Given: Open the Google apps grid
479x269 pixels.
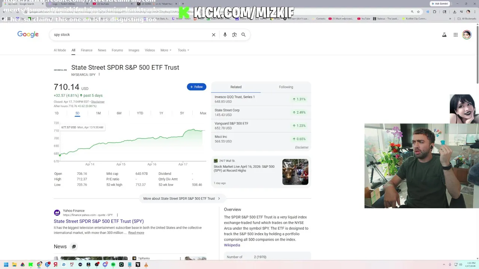Looking at the screenshot, I should 455,35.
